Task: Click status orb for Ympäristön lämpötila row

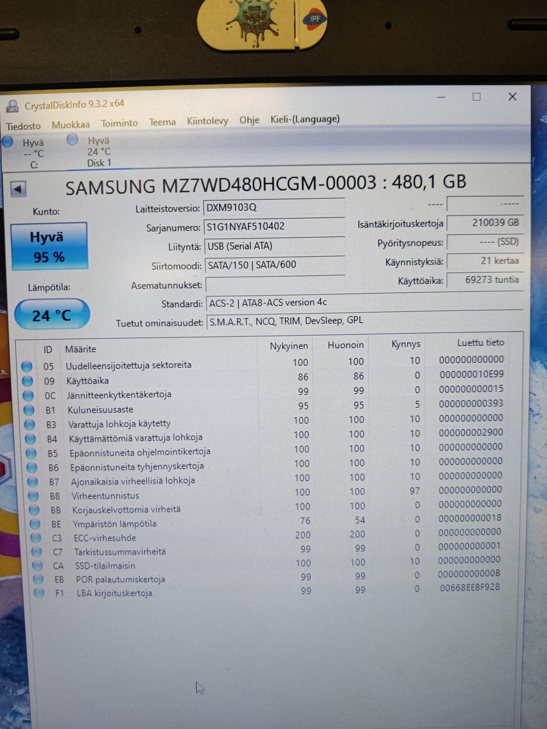Action: click(35, 524)
